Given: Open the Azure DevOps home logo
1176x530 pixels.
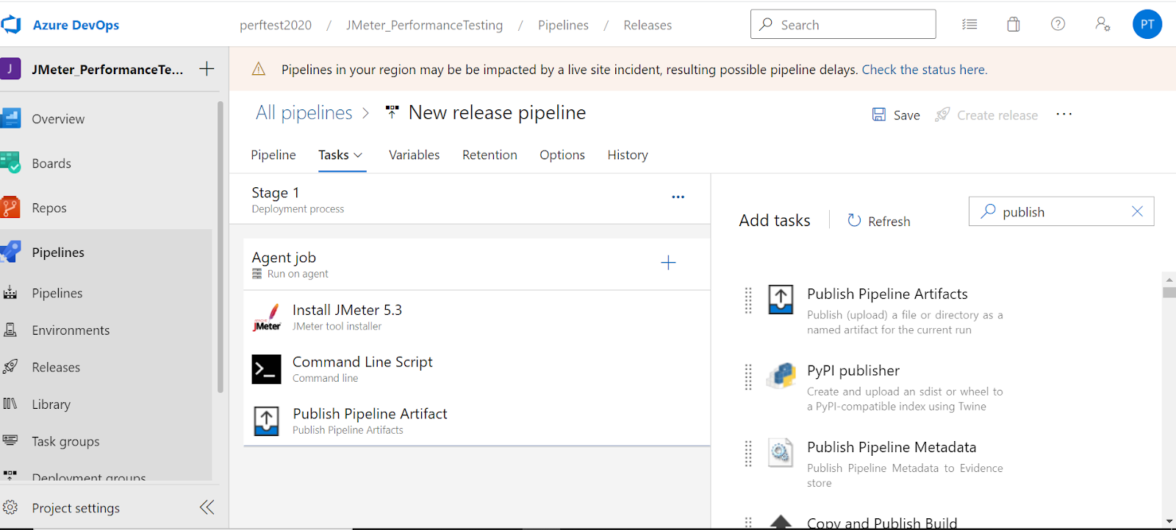Looking at the screenshot, I should tap(11, 25).
